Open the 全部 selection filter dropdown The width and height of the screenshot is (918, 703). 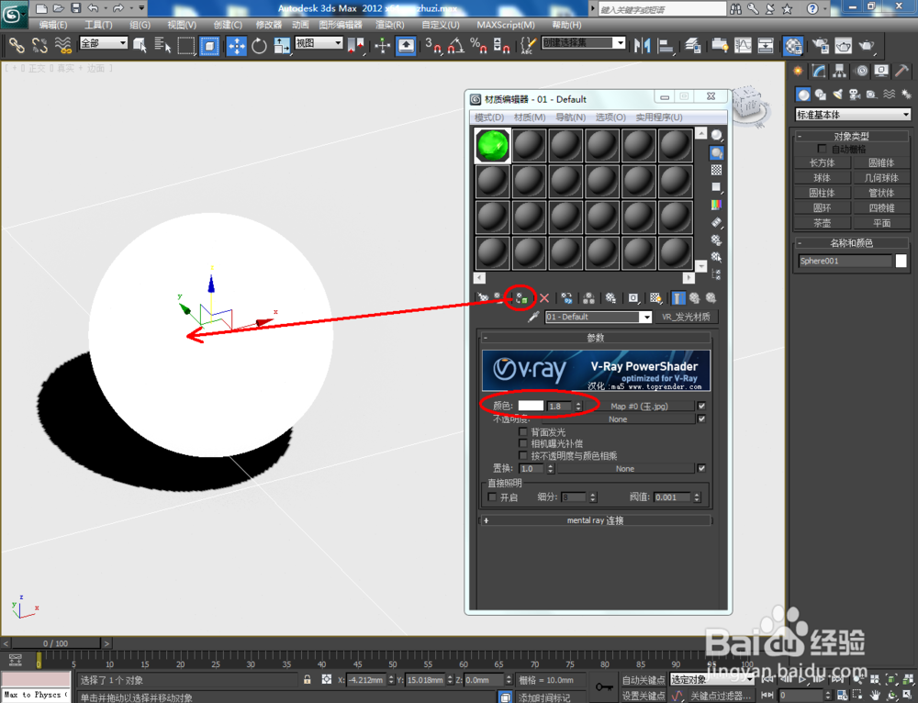pos(104,43)
